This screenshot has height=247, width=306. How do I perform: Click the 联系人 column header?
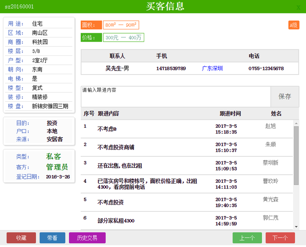pyautogui.click(x=117, y=56)
